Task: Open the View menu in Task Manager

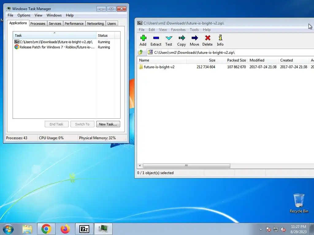Action: click(38, 15)
